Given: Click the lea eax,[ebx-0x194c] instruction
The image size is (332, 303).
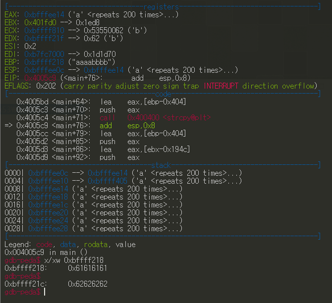Looking at the screenshot, I should tap(145, 150).
